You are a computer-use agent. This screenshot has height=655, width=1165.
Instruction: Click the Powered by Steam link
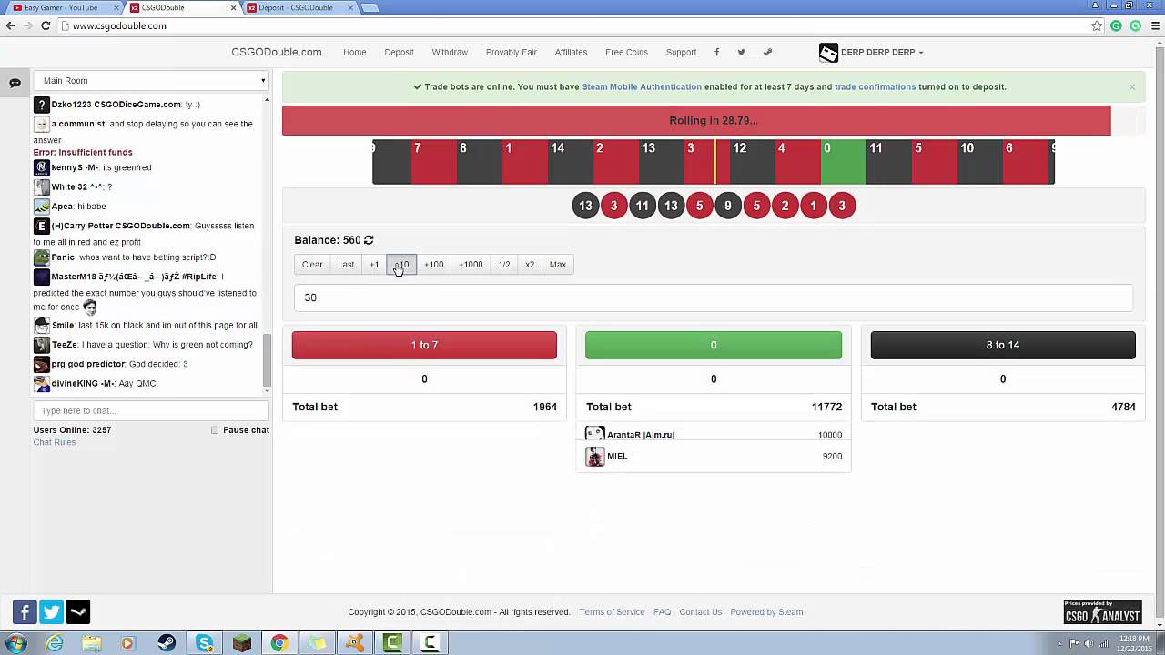coord(766,612)
